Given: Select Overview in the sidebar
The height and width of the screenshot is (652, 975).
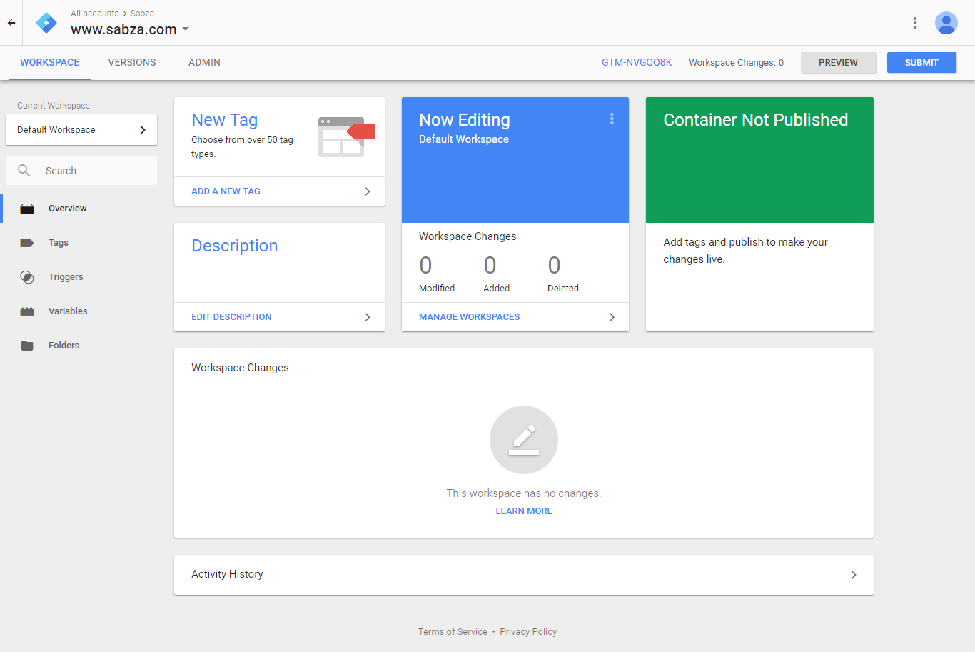Looking at the screenshot, I should pyautogui.click(x=68, y=209).
